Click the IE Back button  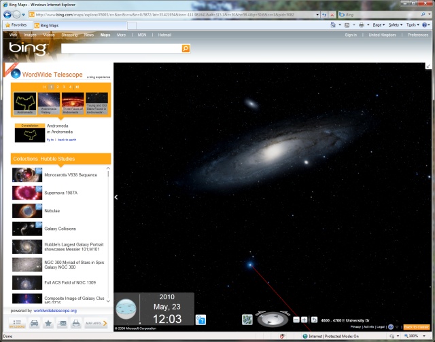[x=7, y=15]
